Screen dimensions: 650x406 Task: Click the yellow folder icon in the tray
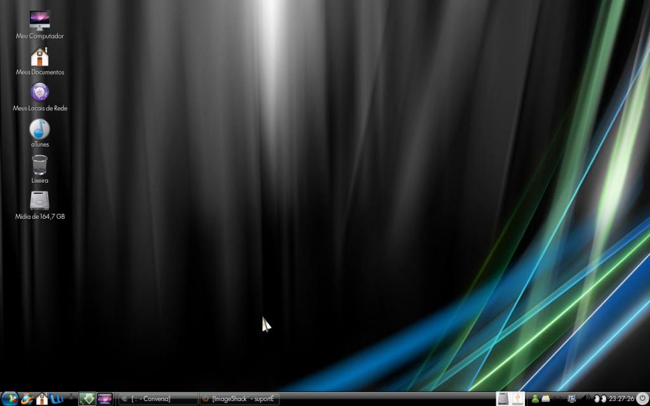point(545,399)
